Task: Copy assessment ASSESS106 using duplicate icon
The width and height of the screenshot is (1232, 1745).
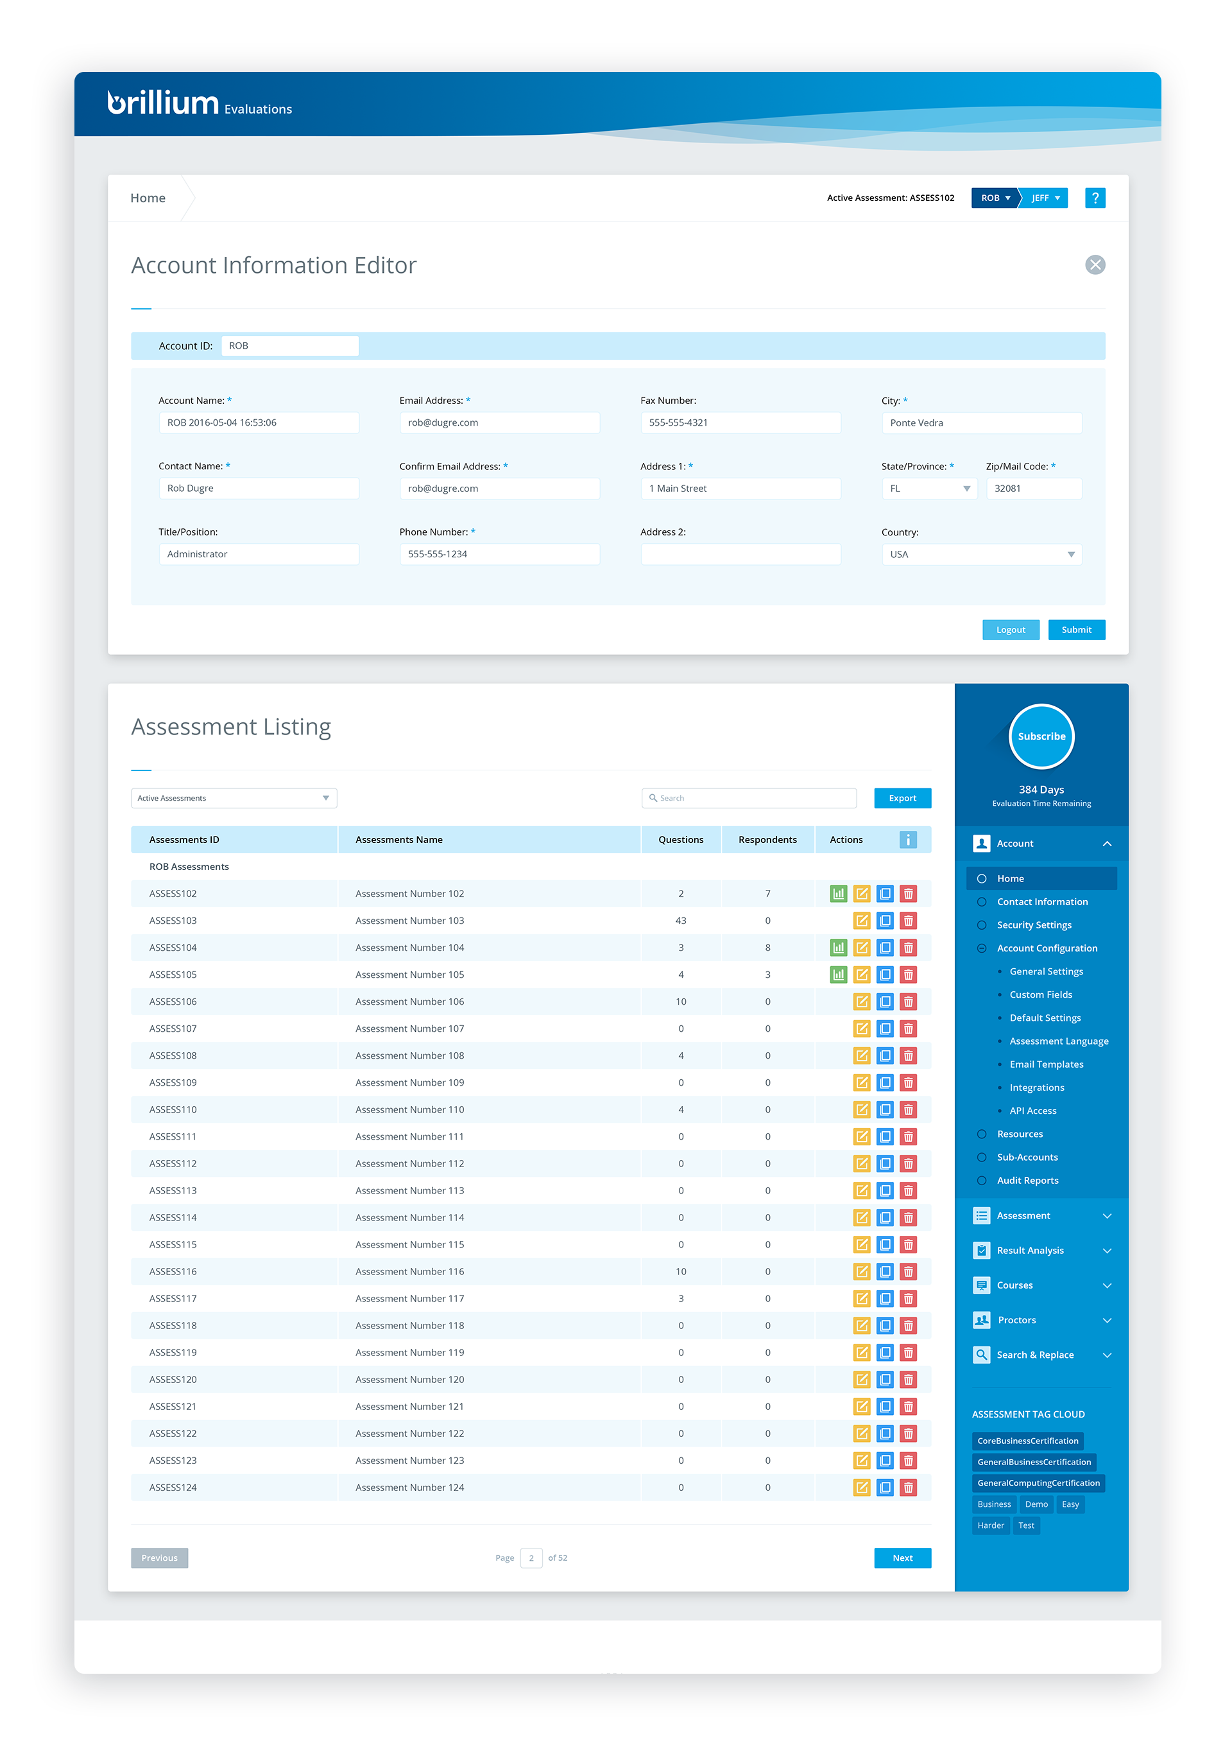Action: click(x=885, y=1002)
